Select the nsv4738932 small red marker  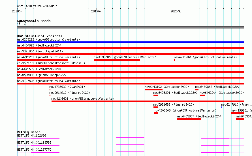(x=50, y=90)
